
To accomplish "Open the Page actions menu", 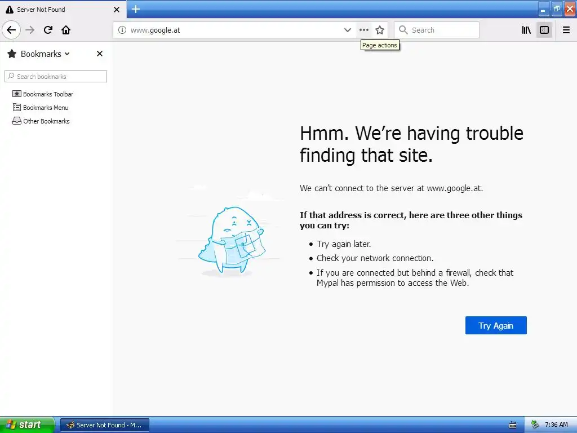I will (363, 30).
